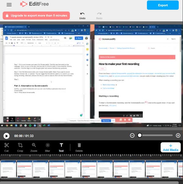Click the Export button

pyautogui.click(x=163, y=5)
